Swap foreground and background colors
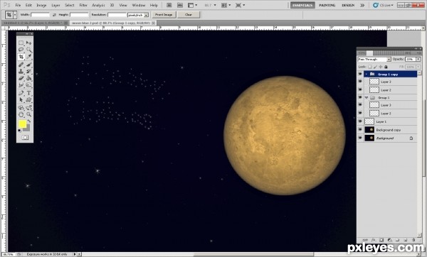427x257 pixels. 29,121
